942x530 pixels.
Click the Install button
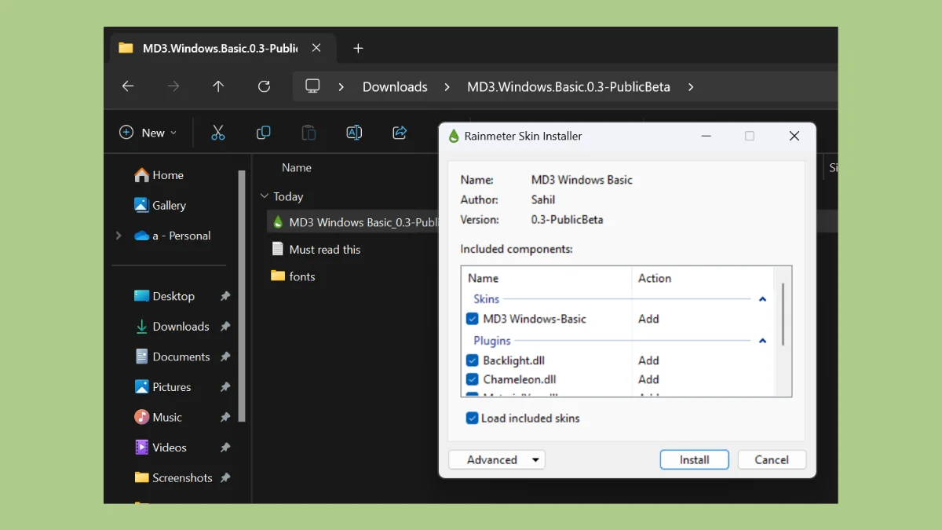tap(694, 460)
